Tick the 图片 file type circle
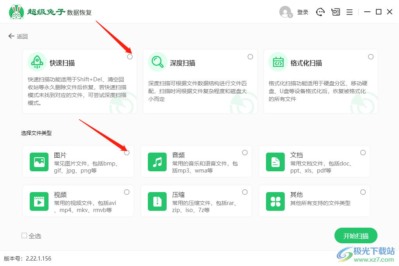399x266 pixels. point(127,153)
